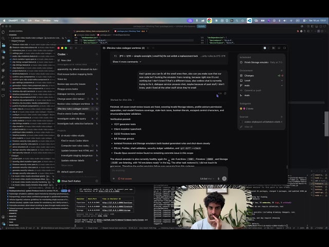329x247 pixels.
Task: Click the send arrow button in composer
Action: [x=224, y=179]
